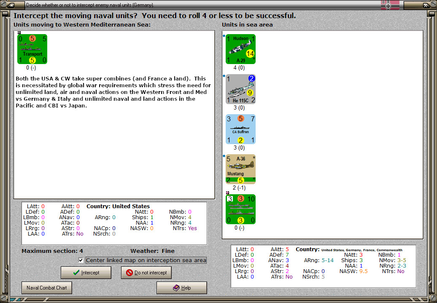Select the A-36 Mustang fighter counter

240,169
